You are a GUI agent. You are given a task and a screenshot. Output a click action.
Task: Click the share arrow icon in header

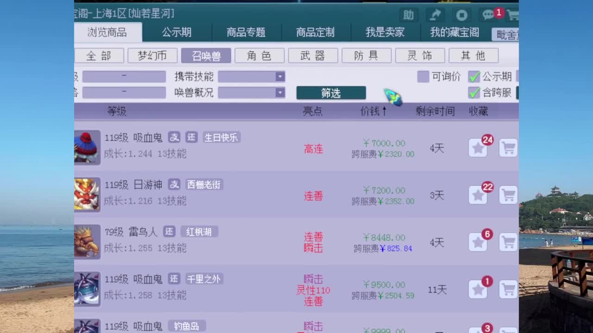(435, 15)
